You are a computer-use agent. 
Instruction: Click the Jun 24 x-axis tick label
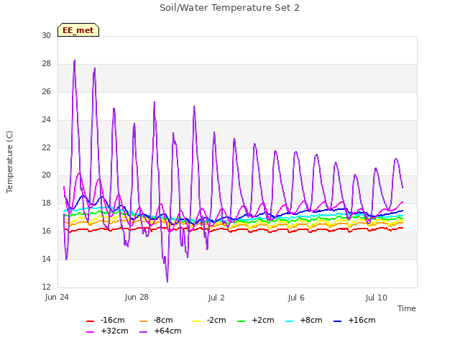57,298
